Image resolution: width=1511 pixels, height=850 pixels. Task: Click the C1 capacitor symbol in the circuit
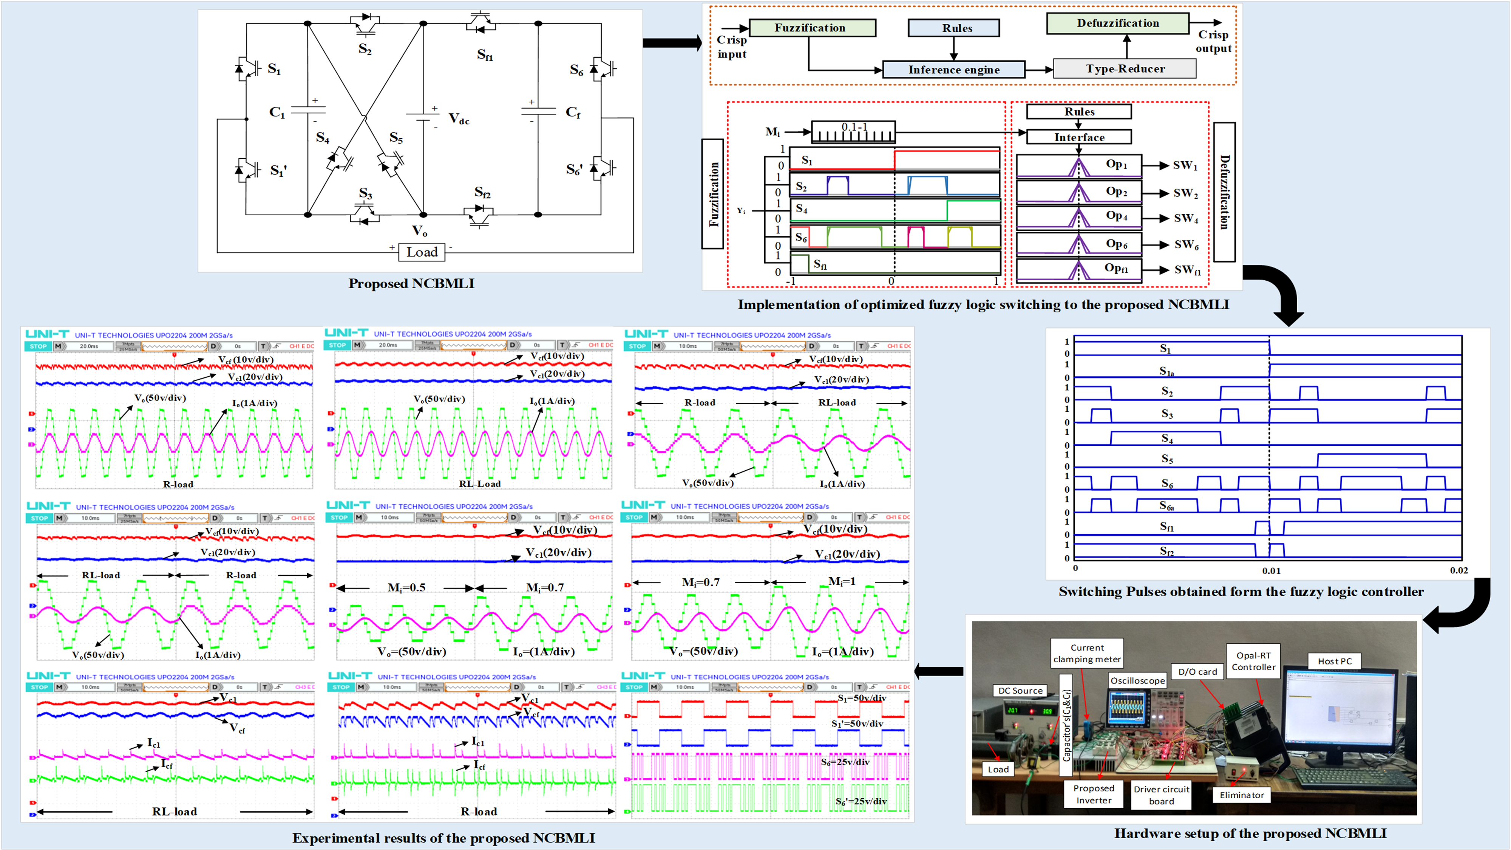coord(308,110)
